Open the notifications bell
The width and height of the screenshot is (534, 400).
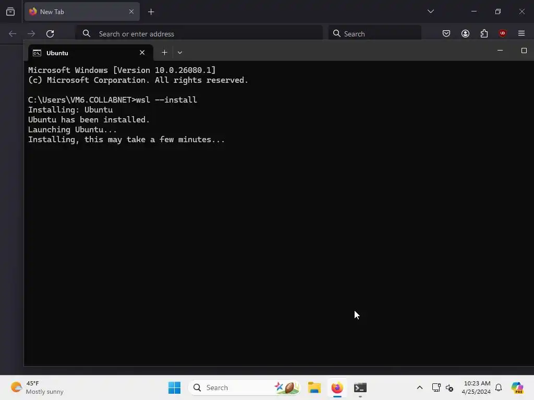[x=499, y=387]
